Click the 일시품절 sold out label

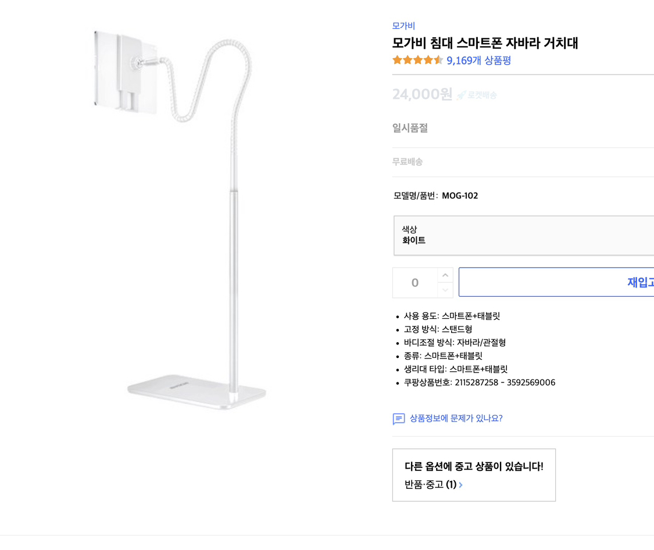tap(410, 128)
